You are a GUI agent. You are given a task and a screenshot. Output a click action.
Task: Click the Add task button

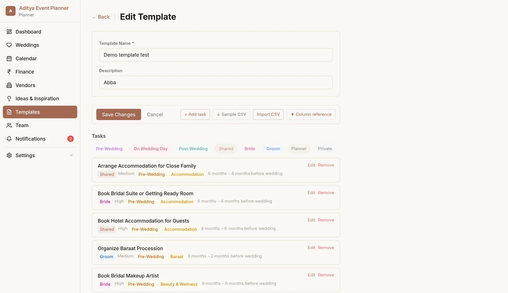pyautogui.click(x=195, y=114)
